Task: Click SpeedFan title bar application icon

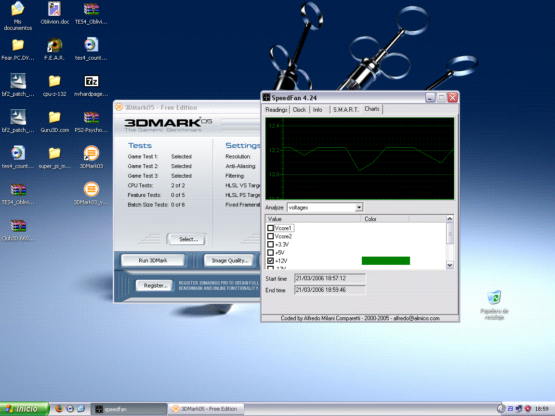Action: click(266, 98)
